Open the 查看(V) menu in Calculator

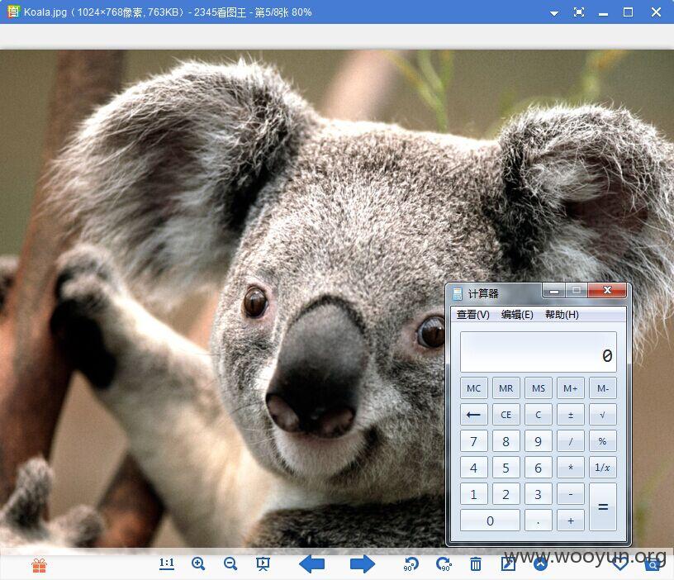coord(472,315)
